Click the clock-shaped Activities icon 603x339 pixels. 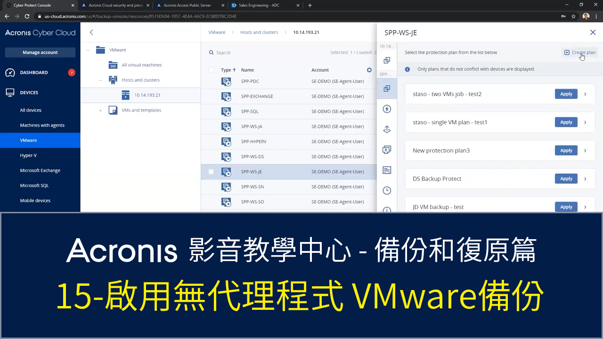387,190
